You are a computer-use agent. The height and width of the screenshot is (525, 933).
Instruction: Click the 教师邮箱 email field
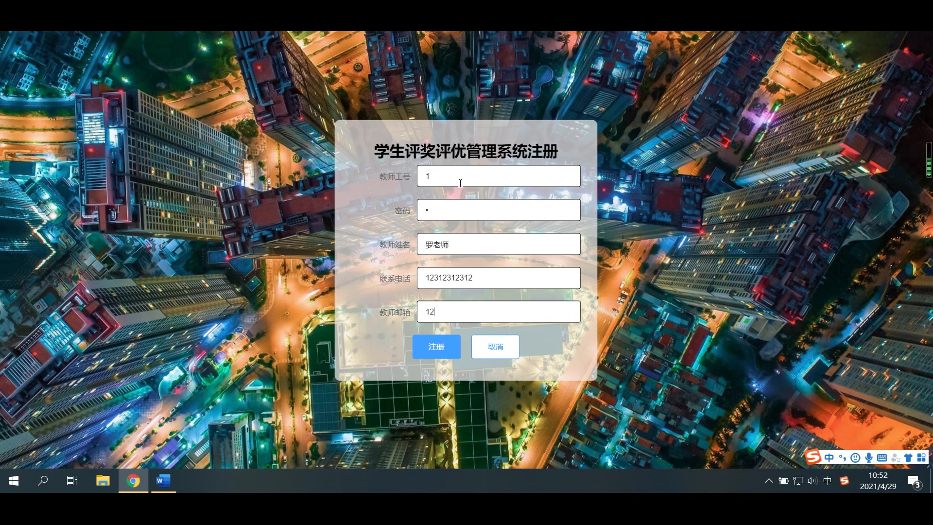[498, 312]
